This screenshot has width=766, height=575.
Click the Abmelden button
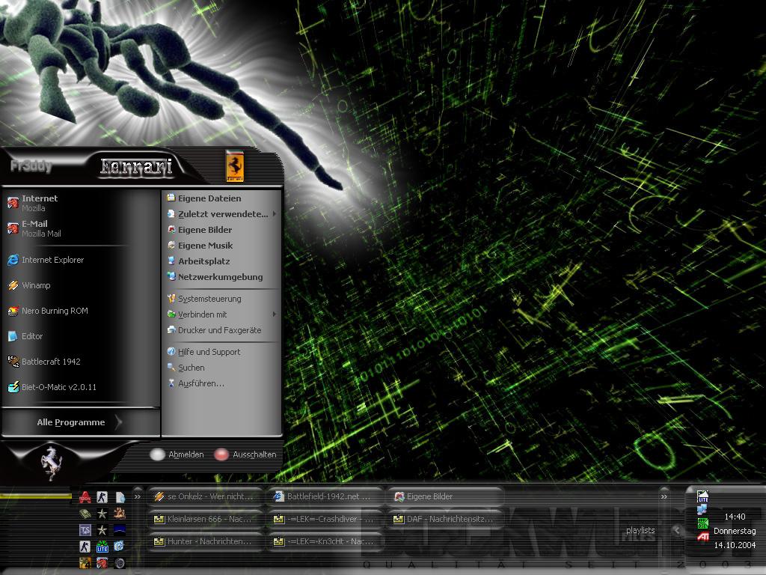[x=177, y=454]
